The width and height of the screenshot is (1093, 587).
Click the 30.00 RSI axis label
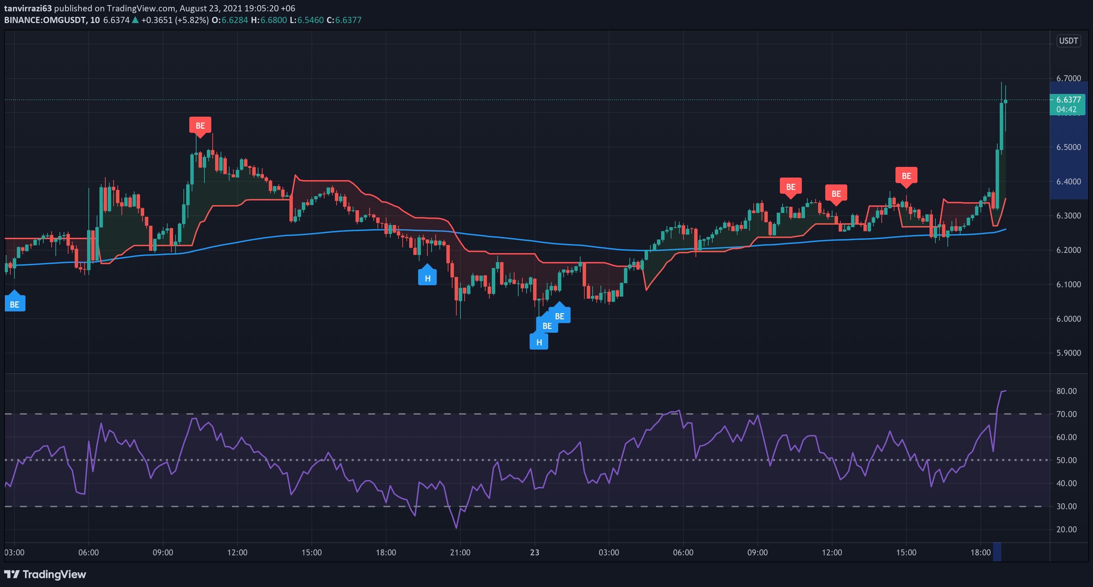pyautogui.click(x=1066, y=506)
